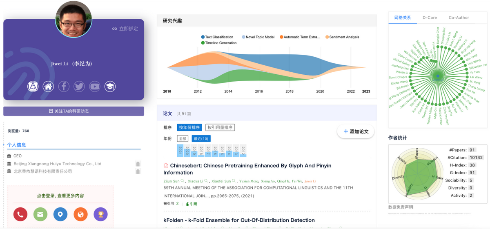Click the green email contact icon
Screen dimensions: 490x229
[40, 214]
